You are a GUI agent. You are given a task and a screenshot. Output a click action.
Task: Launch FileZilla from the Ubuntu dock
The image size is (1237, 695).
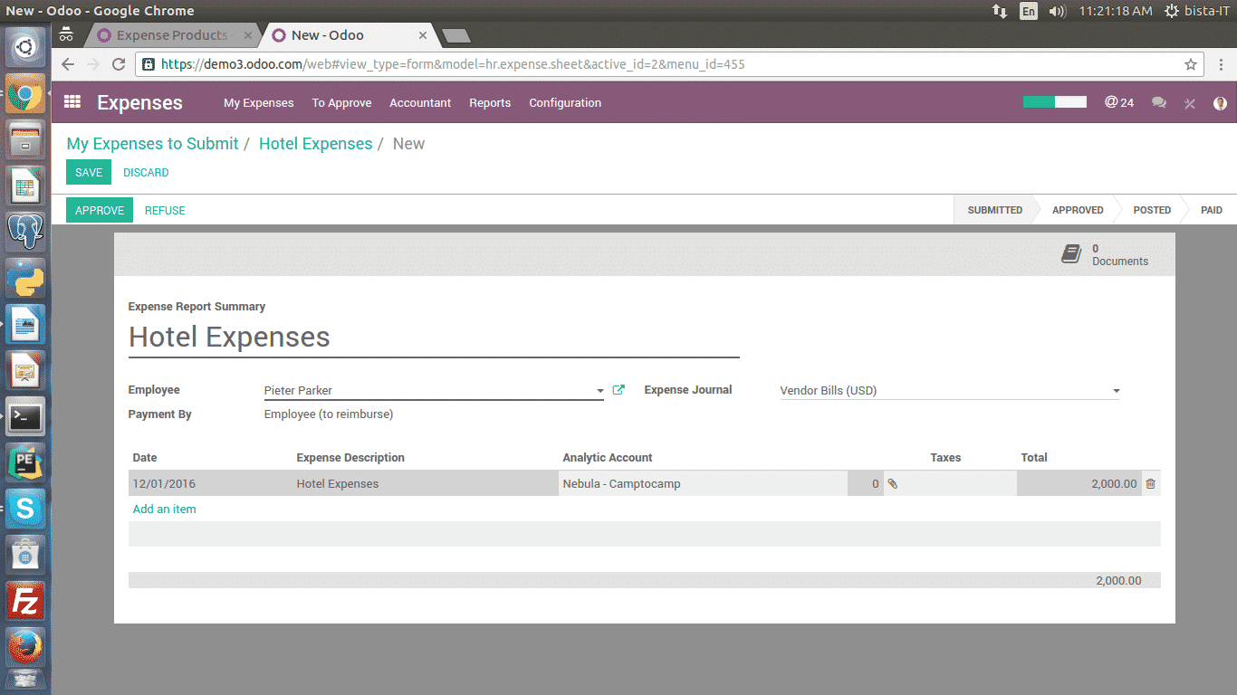[25, 601]
